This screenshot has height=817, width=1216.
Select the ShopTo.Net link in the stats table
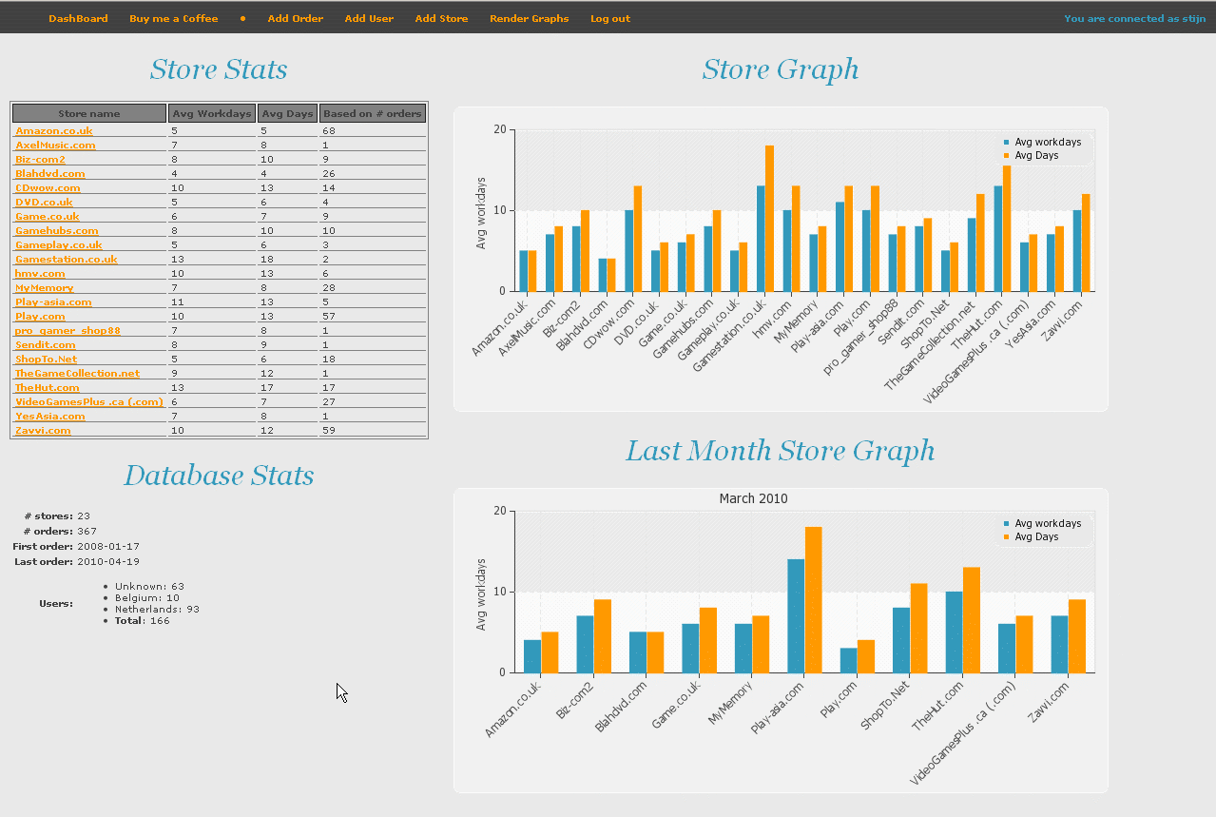tap(47, 359)
